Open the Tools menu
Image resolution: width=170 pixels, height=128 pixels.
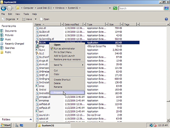click(x=26, y=14)
